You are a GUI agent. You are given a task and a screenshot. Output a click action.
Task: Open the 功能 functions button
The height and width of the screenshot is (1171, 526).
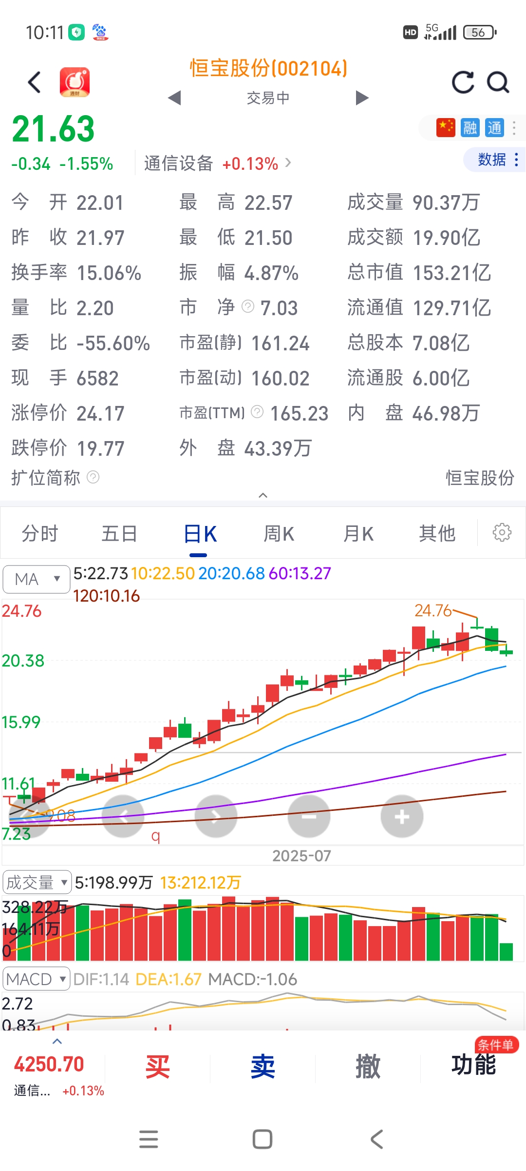(473, 1065)
